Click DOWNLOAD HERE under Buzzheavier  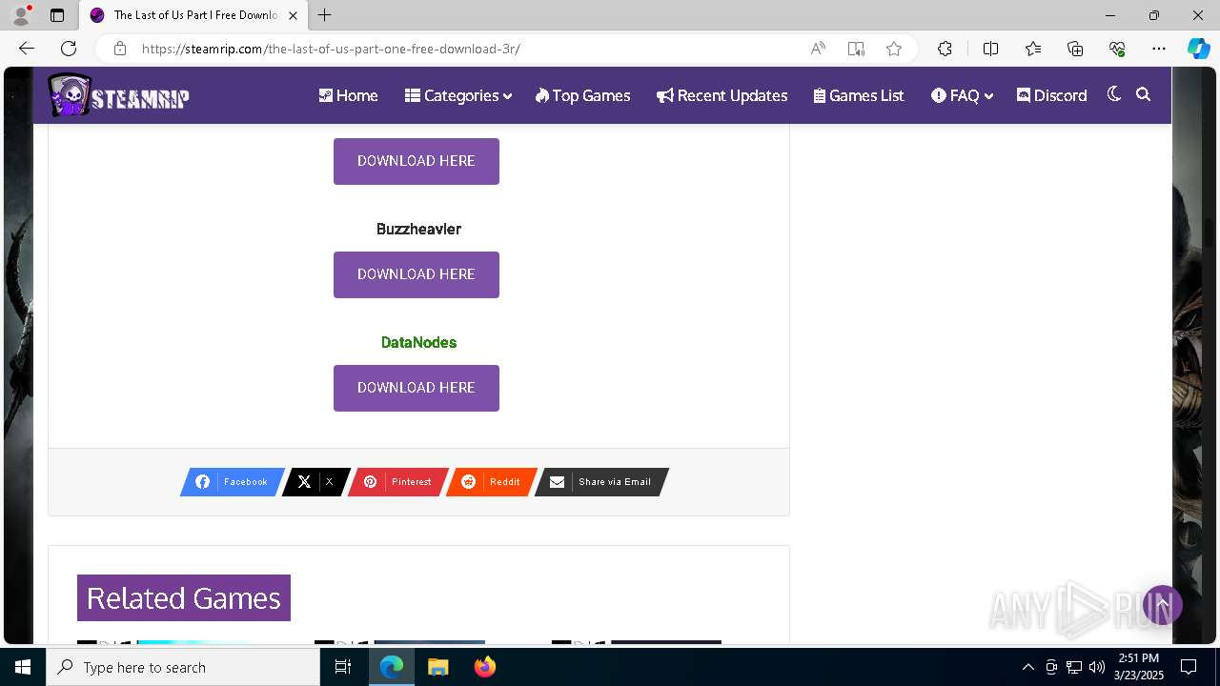417,274
